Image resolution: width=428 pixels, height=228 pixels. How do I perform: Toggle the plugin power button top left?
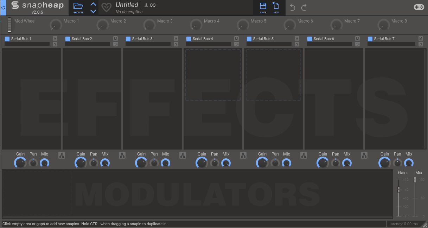3,8
